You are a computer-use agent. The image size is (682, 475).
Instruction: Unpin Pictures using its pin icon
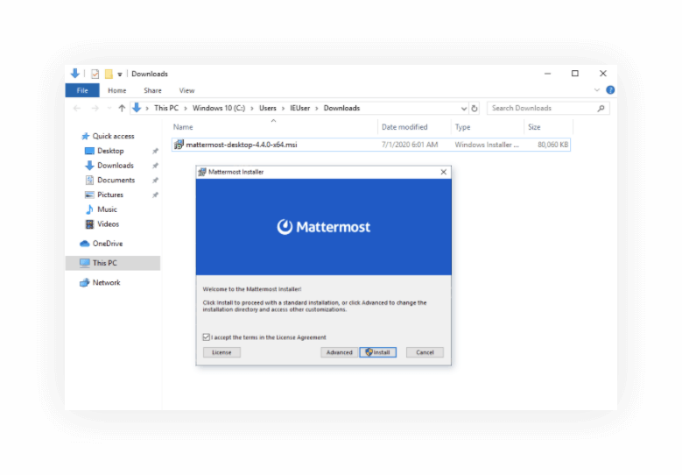point(155,195)
